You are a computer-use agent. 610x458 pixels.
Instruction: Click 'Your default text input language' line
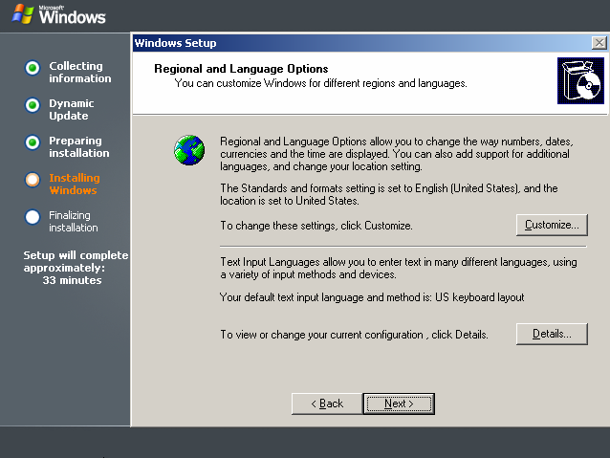click(372, 297)
